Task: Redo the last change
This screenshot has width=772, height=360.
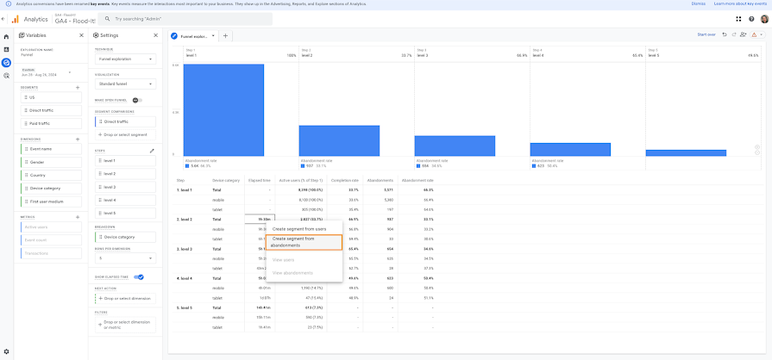Action: click(x=733, y=34)
